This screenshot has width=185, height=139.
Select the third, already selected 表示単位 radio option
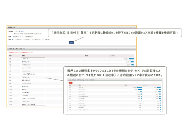tap(22, 32)
